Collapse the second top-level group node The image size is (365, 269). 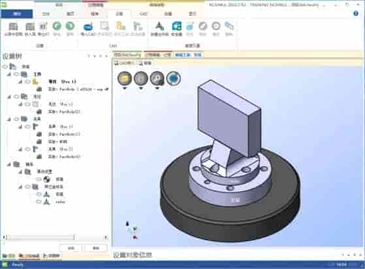9,97
